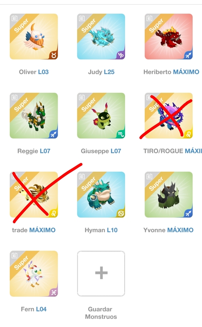Open Fern L04 name label
This screenshot has height=327, width=202.
tap(34, 309)
